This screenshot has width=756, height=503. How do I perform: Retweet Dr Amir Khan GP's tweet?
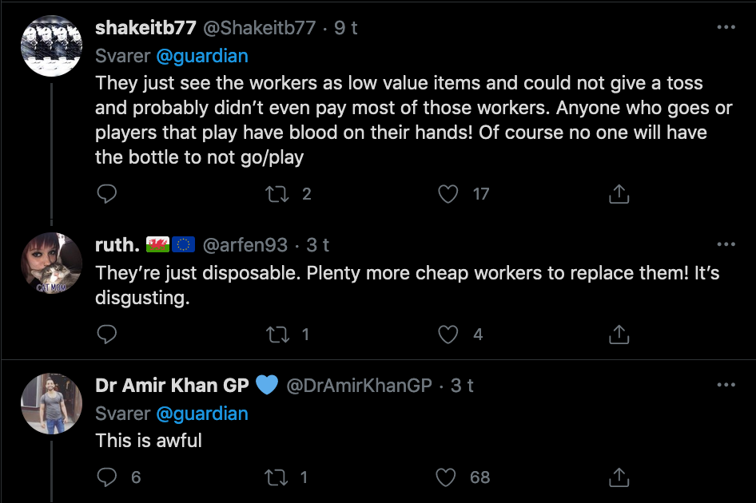point(277,477)
